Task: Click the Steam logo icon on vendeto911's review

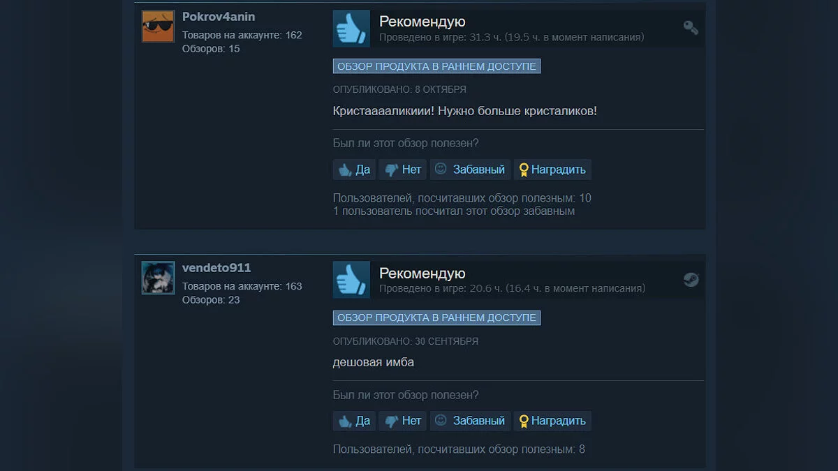Action: (x=691, y=280)
